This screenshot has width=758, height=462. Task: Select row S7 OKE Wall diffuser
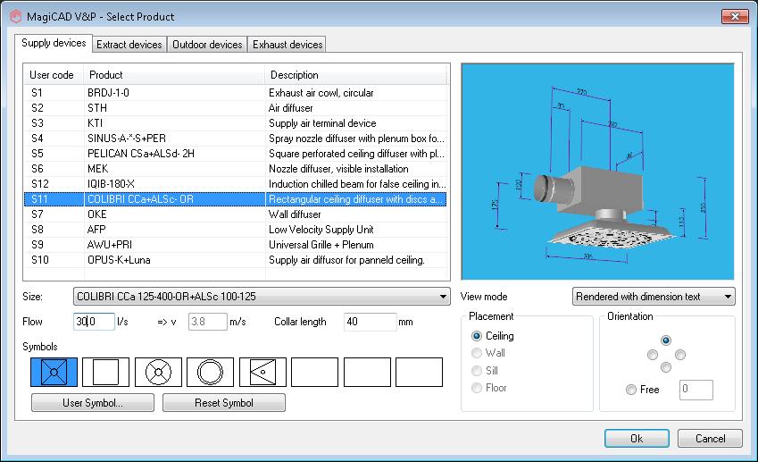236,214
